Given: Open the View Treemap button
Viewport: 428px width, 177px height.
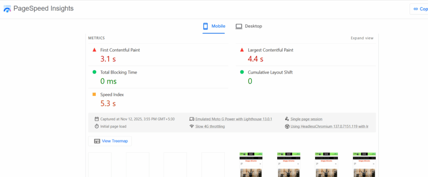Looking at the screenshot, I should pyautogui.click(x=110, y=141).
